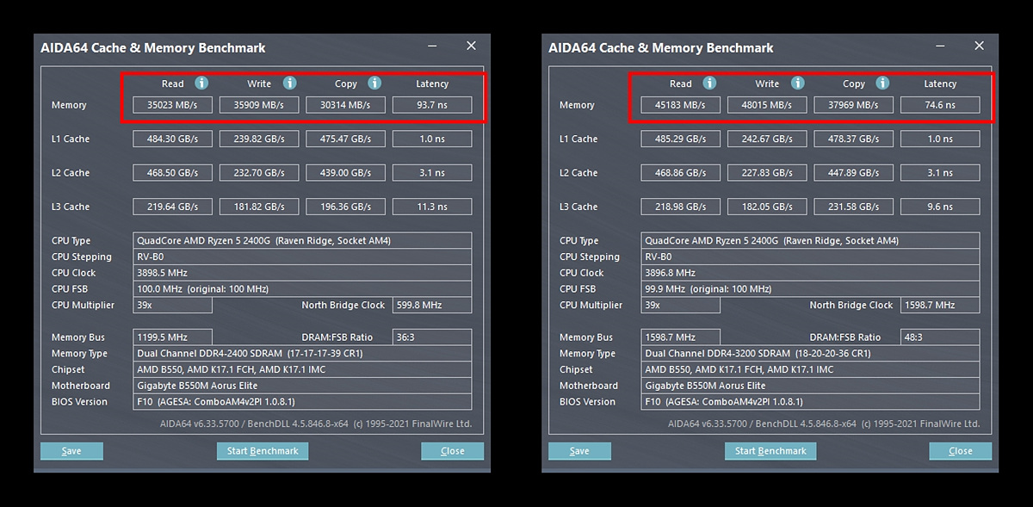Click L3 Cache latency 9.6 ns
The image size is (1033, 507).
click(x=940, y=207)
